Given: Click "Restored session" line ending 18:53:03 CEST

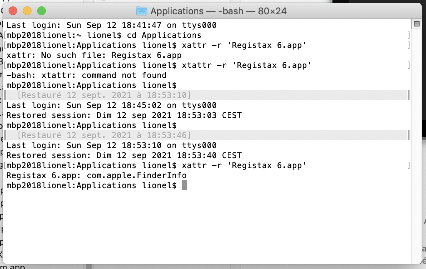Looking at the screenshot, I should pyautogui.click(x=124, y=116).
